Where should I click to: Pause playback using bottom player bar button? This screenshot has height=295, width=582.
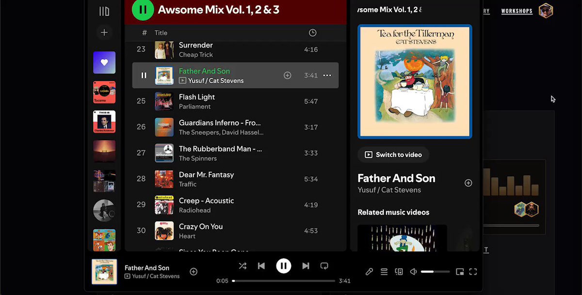284,266
